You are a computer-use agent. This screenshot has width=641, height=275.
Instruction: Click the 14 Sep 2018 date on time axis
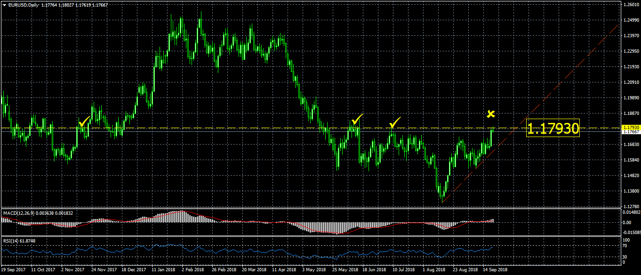pyautogui.click(x=495, y=270)
